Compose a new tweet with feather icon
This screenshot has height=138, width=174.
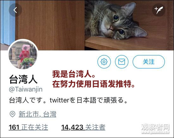pos(159,10)
